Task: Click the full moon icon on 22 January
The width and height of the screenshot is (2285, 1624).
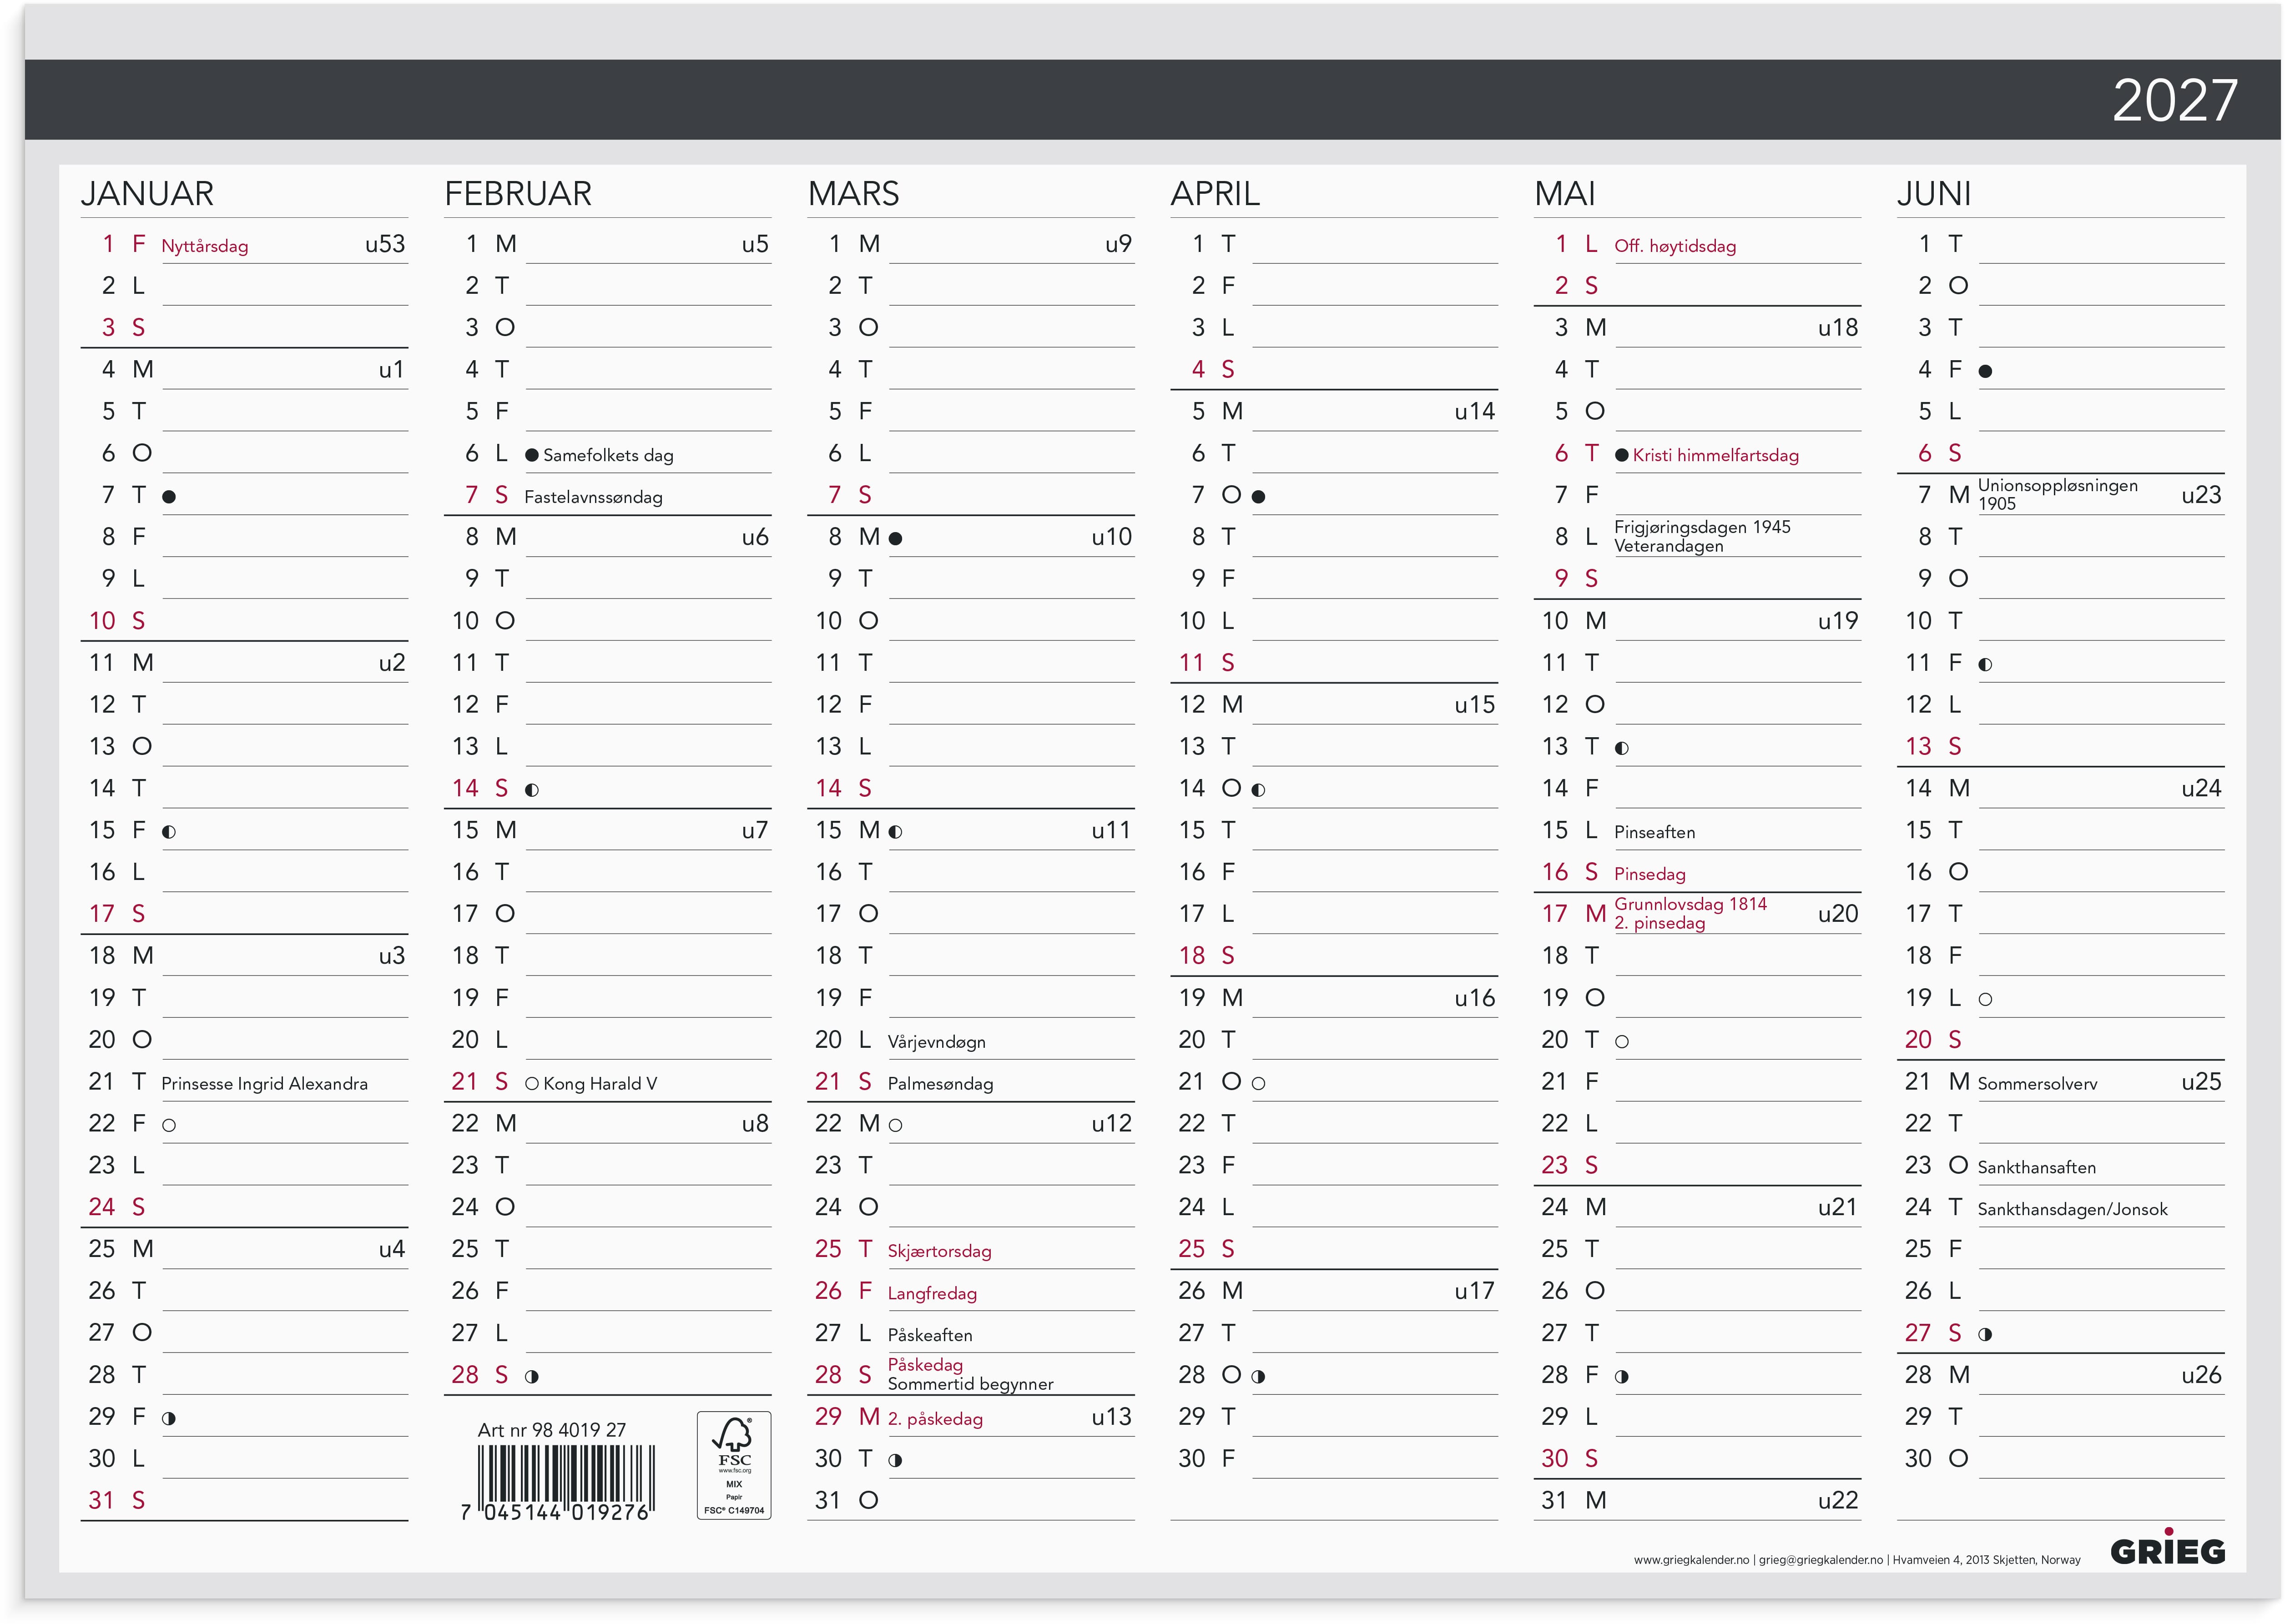Action: coord(169,1125)
